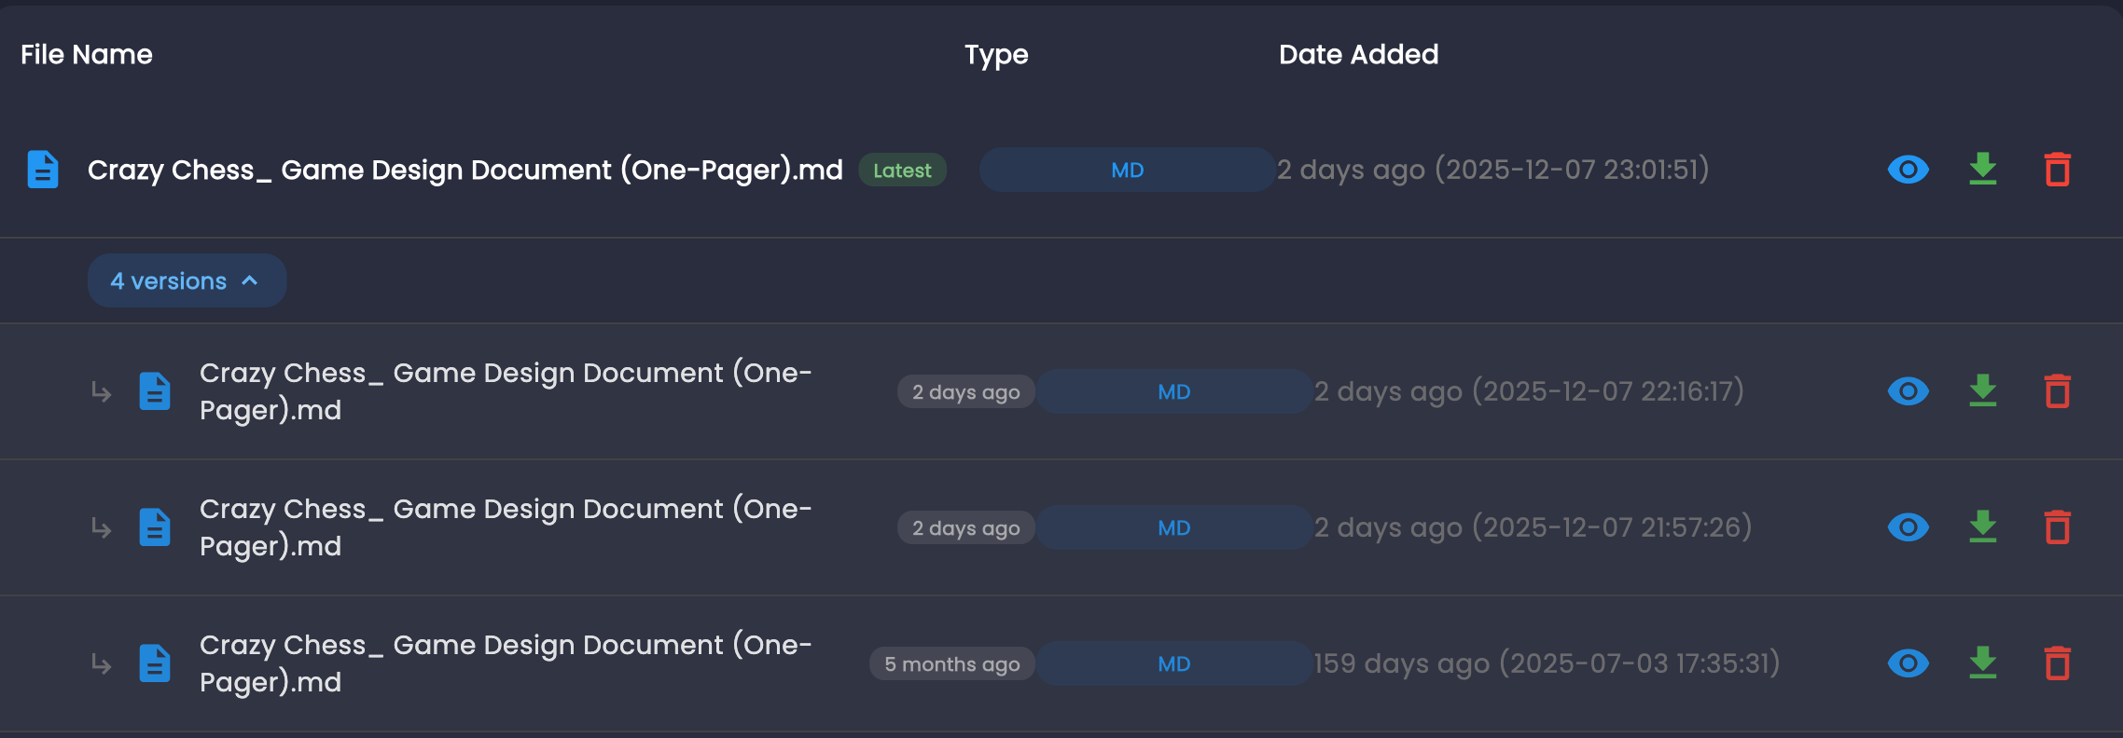Preview the latest Crazy Chess document

click(x=1908, y=170)
